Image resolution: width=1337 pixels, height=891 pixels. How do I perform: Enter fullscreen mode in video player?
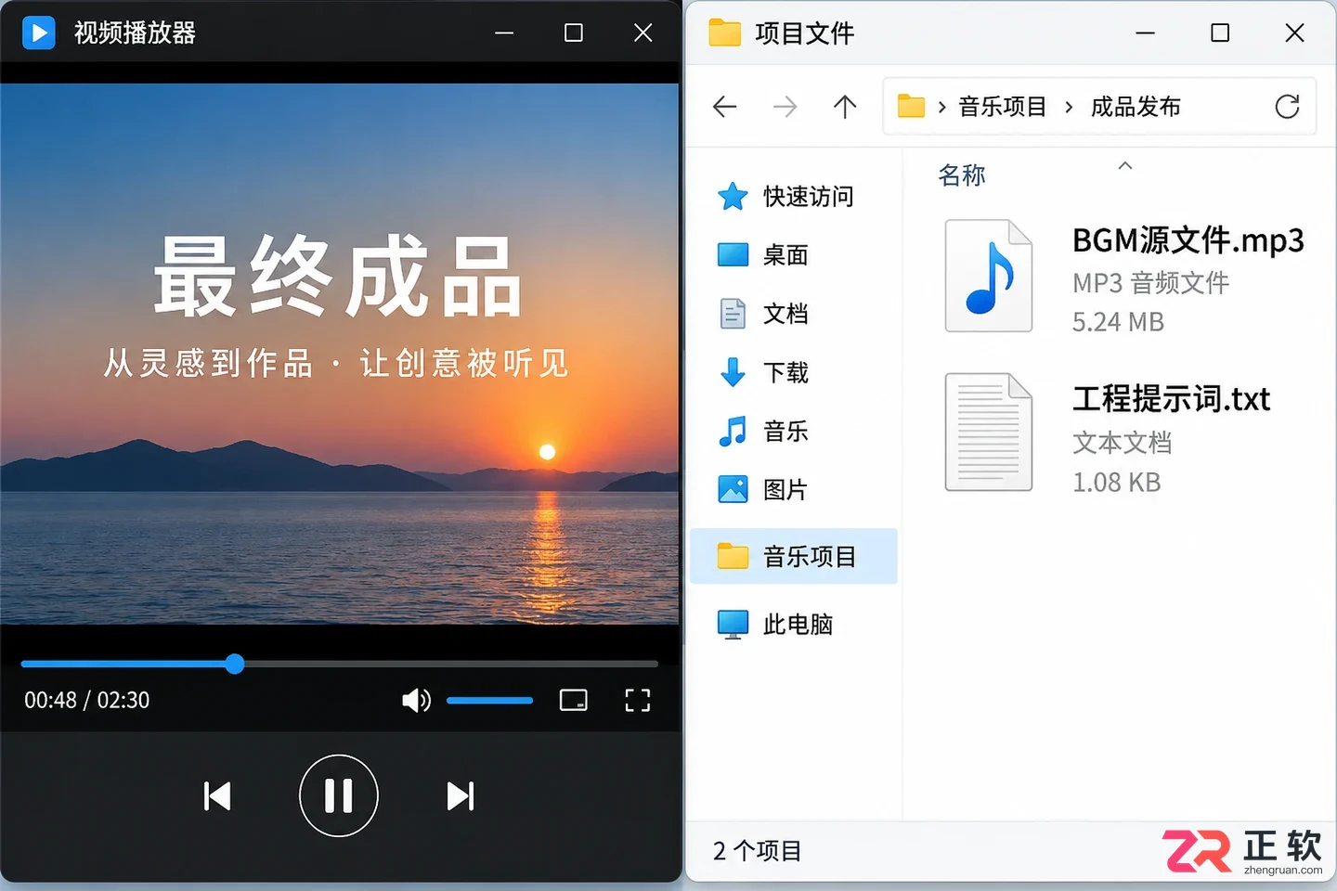click(x=638, y=700)
